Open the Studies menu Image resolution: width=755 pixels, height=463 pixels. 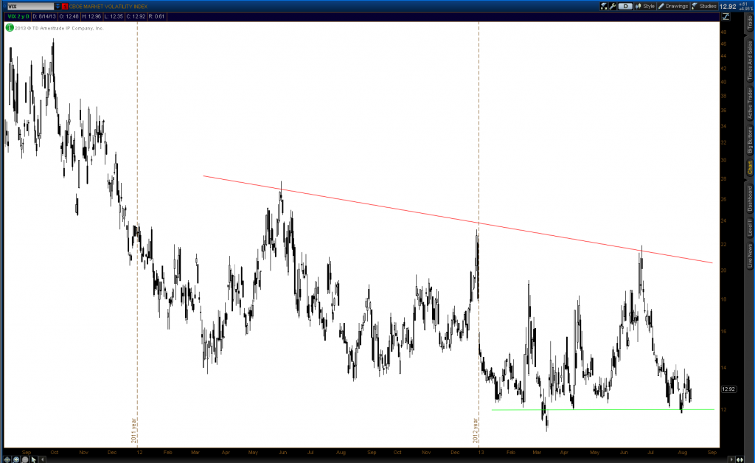point(704,6)
